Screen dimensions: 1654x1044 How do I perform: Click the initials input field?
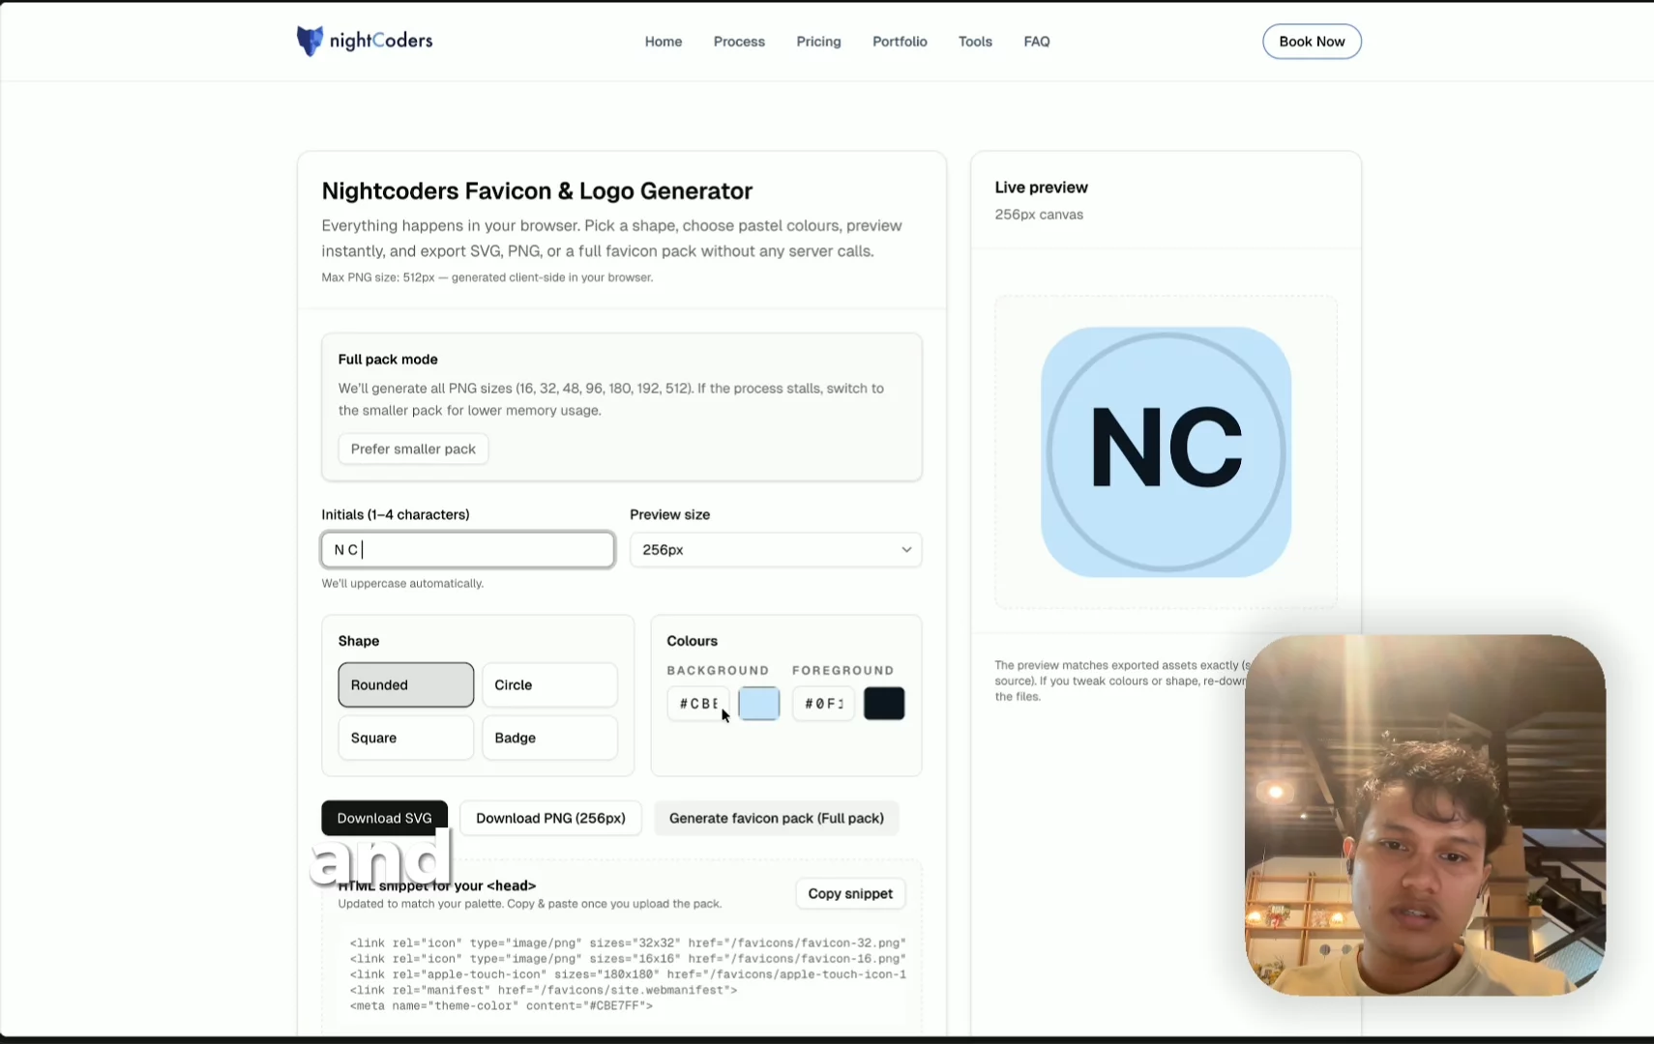click(x=467, y=549)
